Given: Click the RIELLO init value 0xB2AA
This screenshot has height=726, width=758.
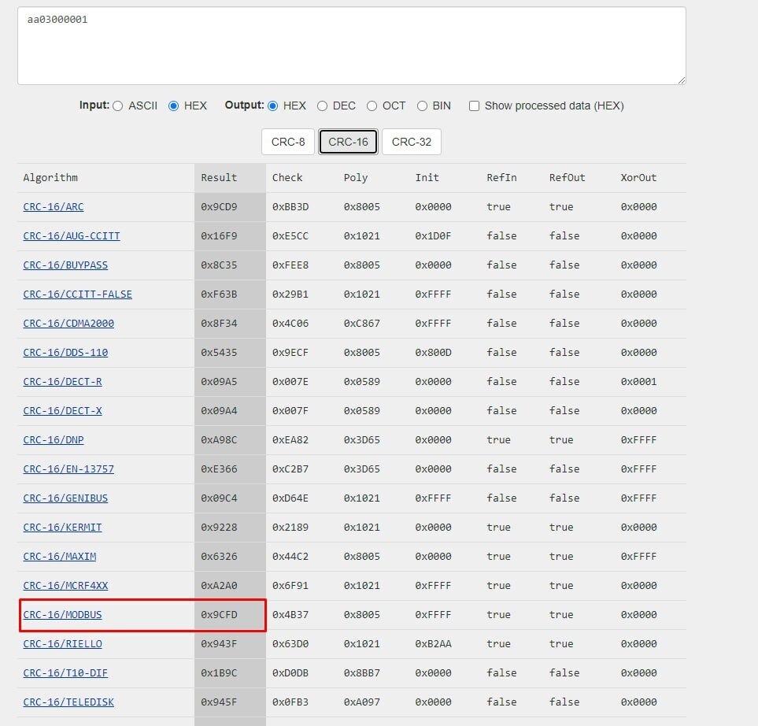Looking at the screenshot, I should coord(433,644).
